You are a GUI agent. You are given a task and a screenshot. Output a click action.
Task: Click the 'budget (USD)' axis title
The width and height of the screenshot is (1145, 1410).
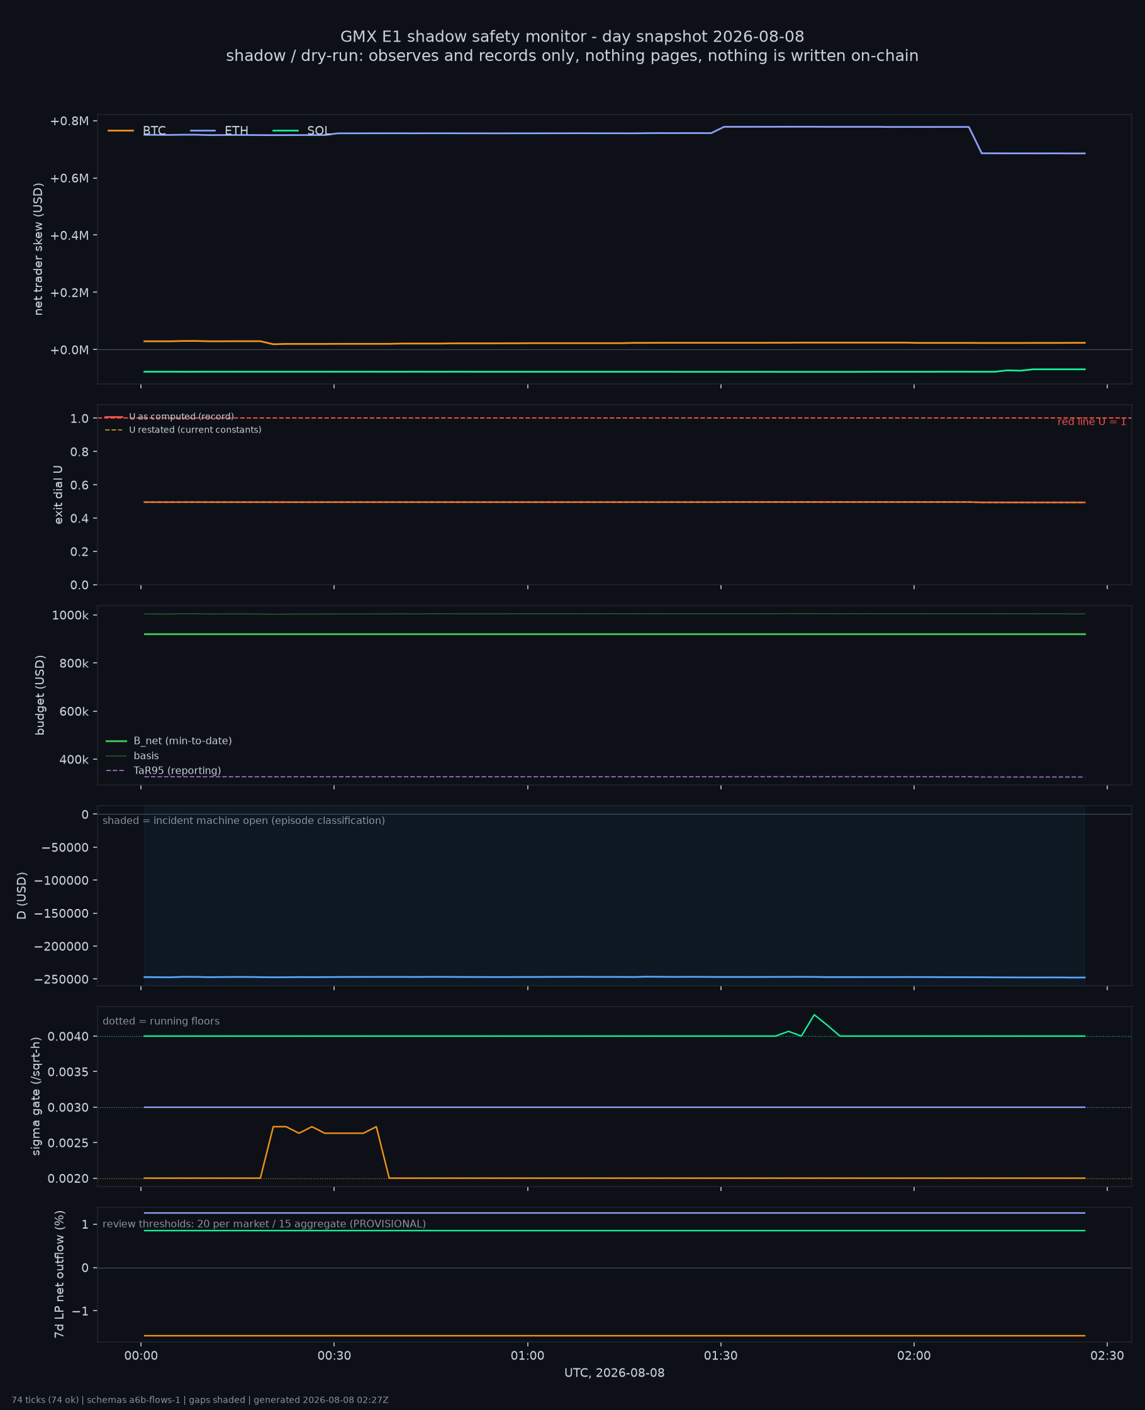[40, 695]
